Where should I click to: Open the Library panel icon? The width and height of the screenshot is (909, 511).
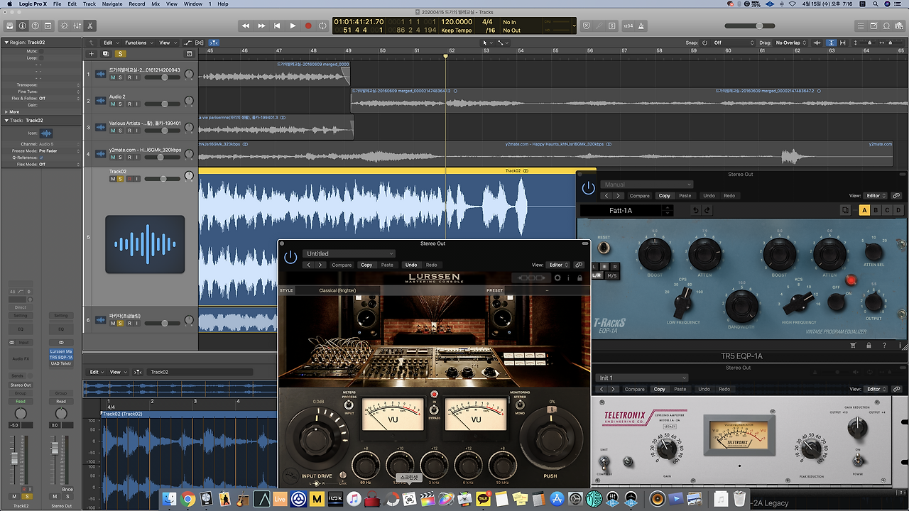coord(11,26)
